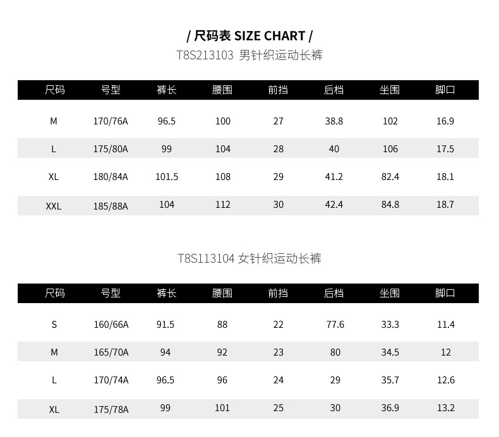The image size is (499, 437).
Task: Click the 112 waist value
Action: coord(223,205)
